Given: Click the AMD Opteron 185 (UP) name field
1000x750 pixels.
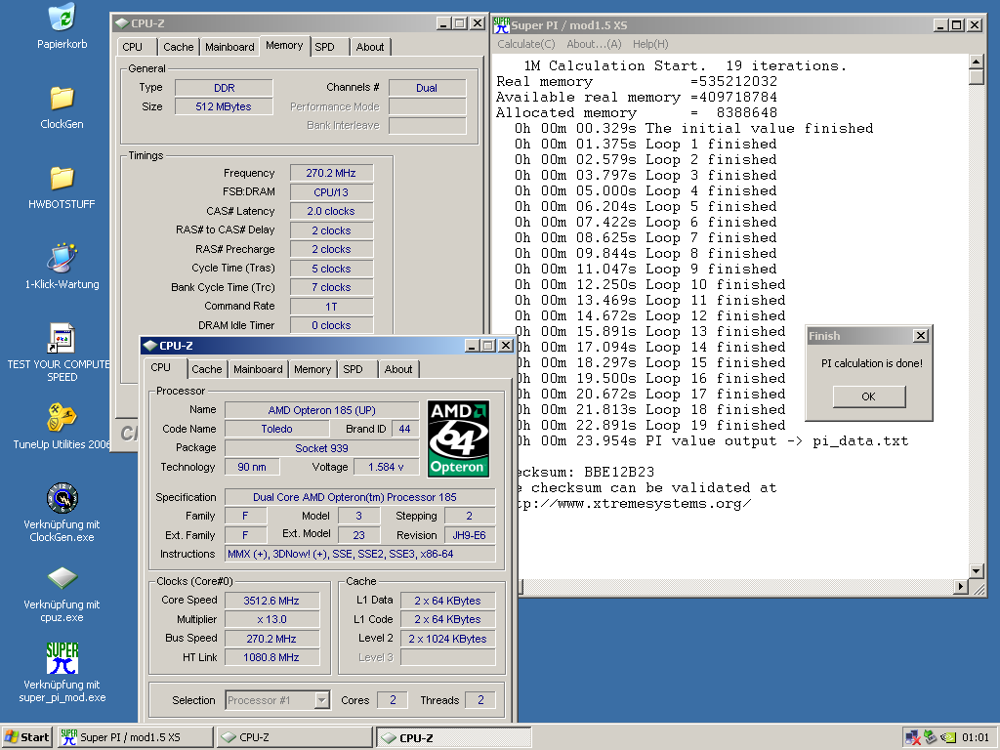Looking at the screenshot, I should click(322, 410).
